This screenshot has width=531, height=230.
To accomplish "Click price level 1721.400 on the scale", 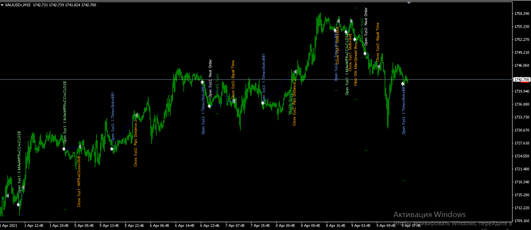I will (x=522, y=169).
